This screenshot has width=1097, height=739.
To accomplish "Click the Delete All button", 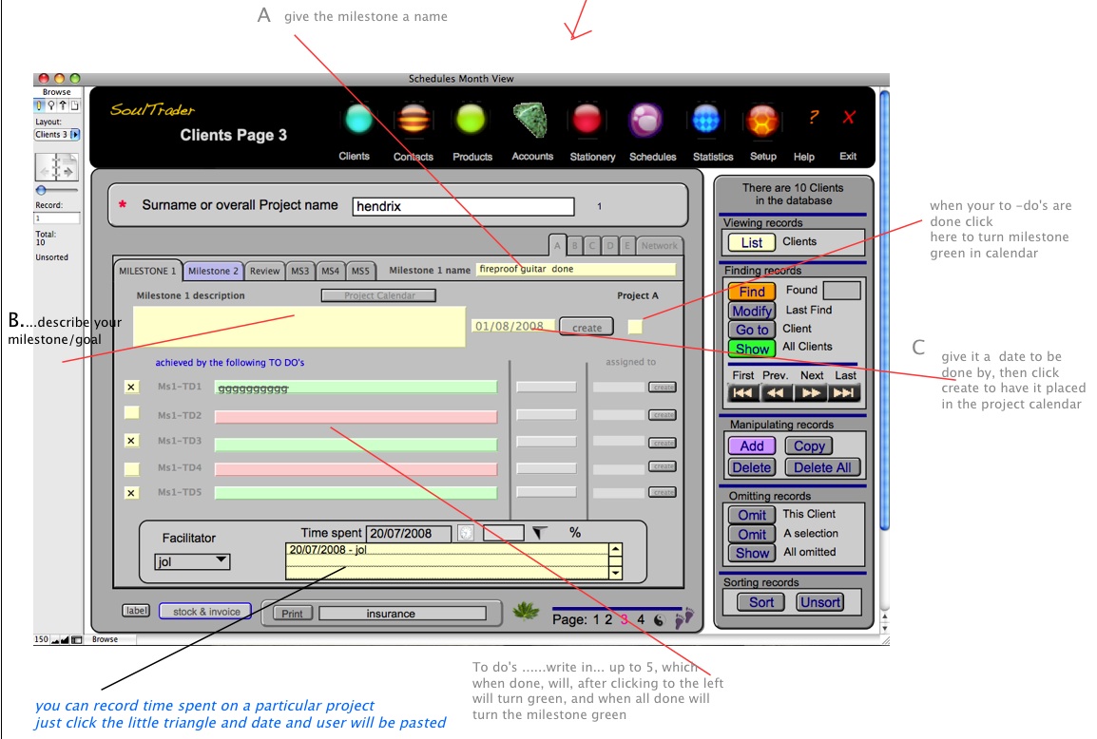I will pyautogui.click(x=823, y=467).
